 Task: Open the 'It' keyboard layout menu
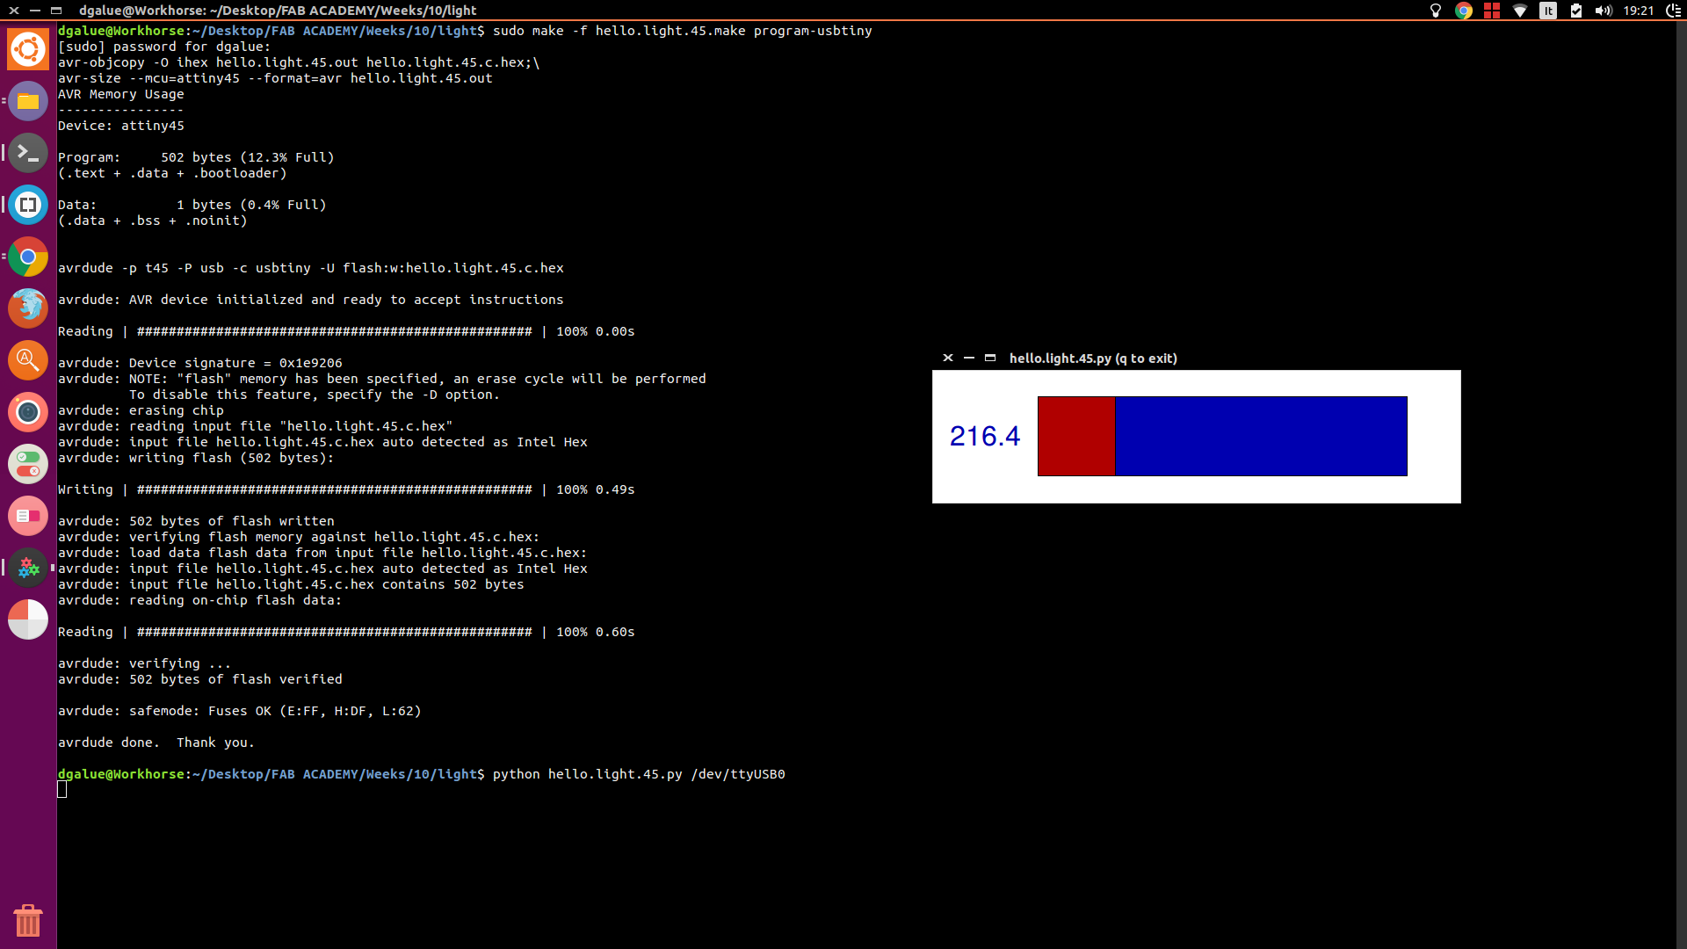pos(1548,11)
